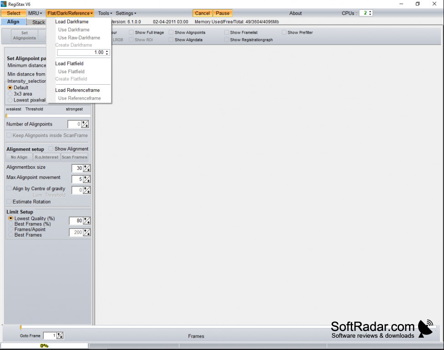444x350 pixels.
Task: Click the Select button
Action: pos(13,13)
